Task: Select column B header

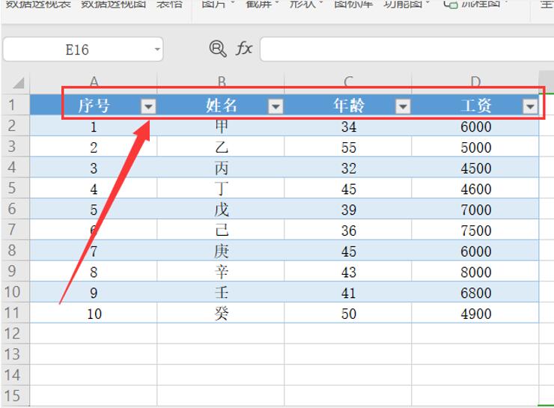Action: pos(221,82)
